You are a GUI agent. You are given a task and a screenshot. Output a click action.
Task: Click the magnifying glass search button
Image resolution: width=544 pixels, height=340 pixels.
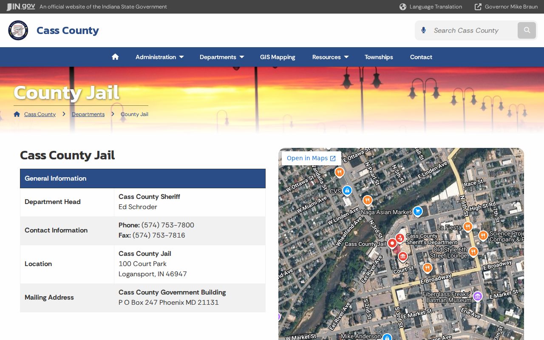point(527,30)
